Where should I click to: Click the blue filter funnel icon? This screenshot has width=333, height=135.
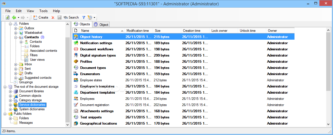pos(84,17)
